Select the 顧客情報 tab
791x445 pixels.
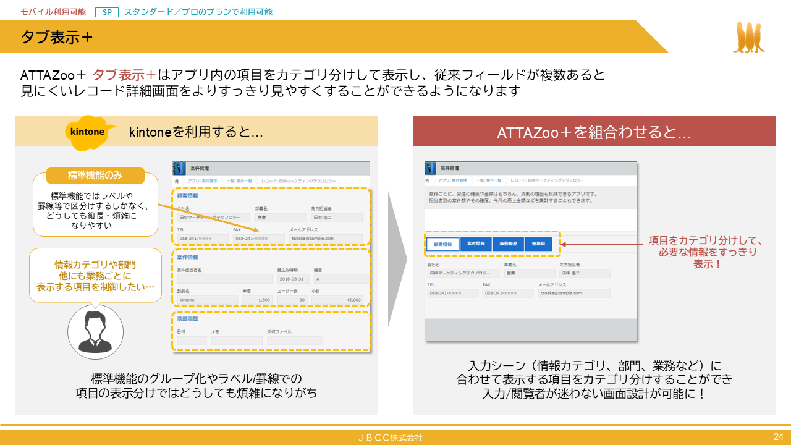click(442, 244)
